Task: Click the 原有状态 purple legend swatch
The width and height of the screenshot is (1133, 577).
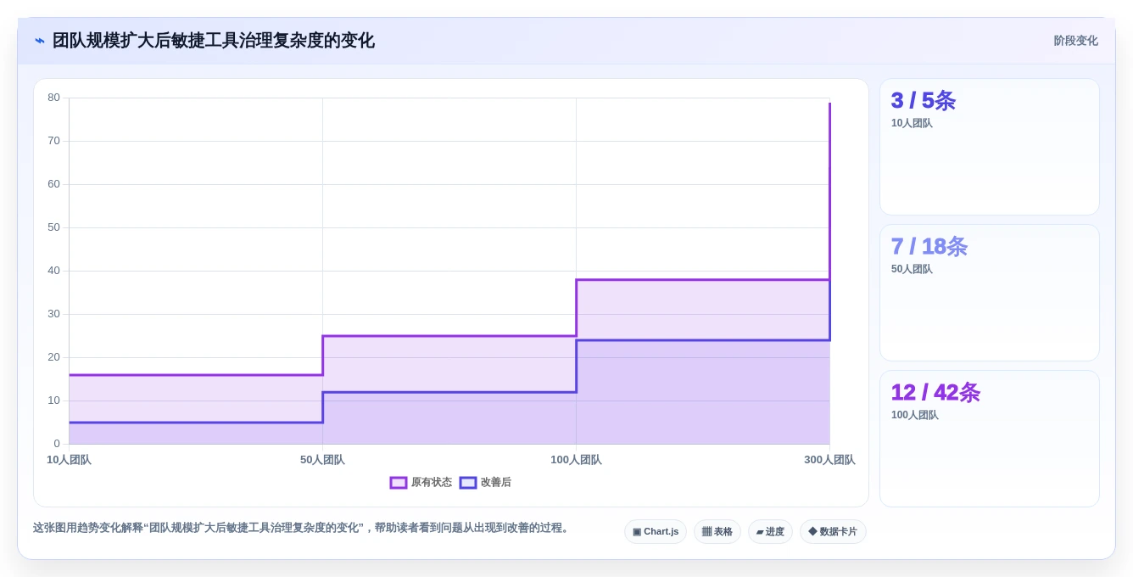Action: point(399,483)
